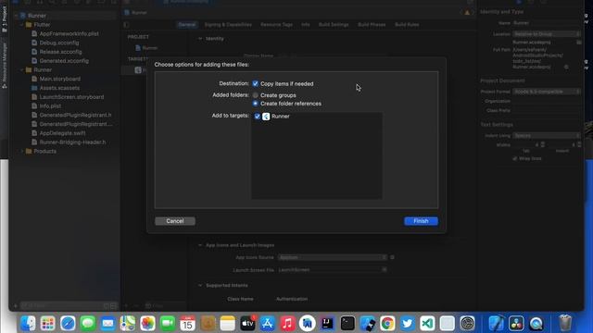Open Safari from the Dock
The height and width of the screenshot is (333, 593).
point(68,324)
